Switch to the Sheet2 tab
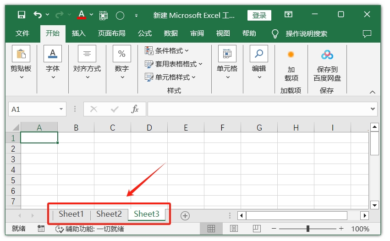390x241 pixels. [x=109, y=214]
